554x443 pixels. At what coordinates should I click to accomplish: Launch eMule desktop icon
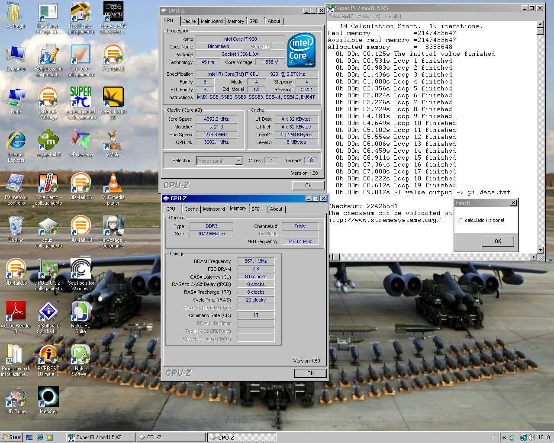(113, 144)
